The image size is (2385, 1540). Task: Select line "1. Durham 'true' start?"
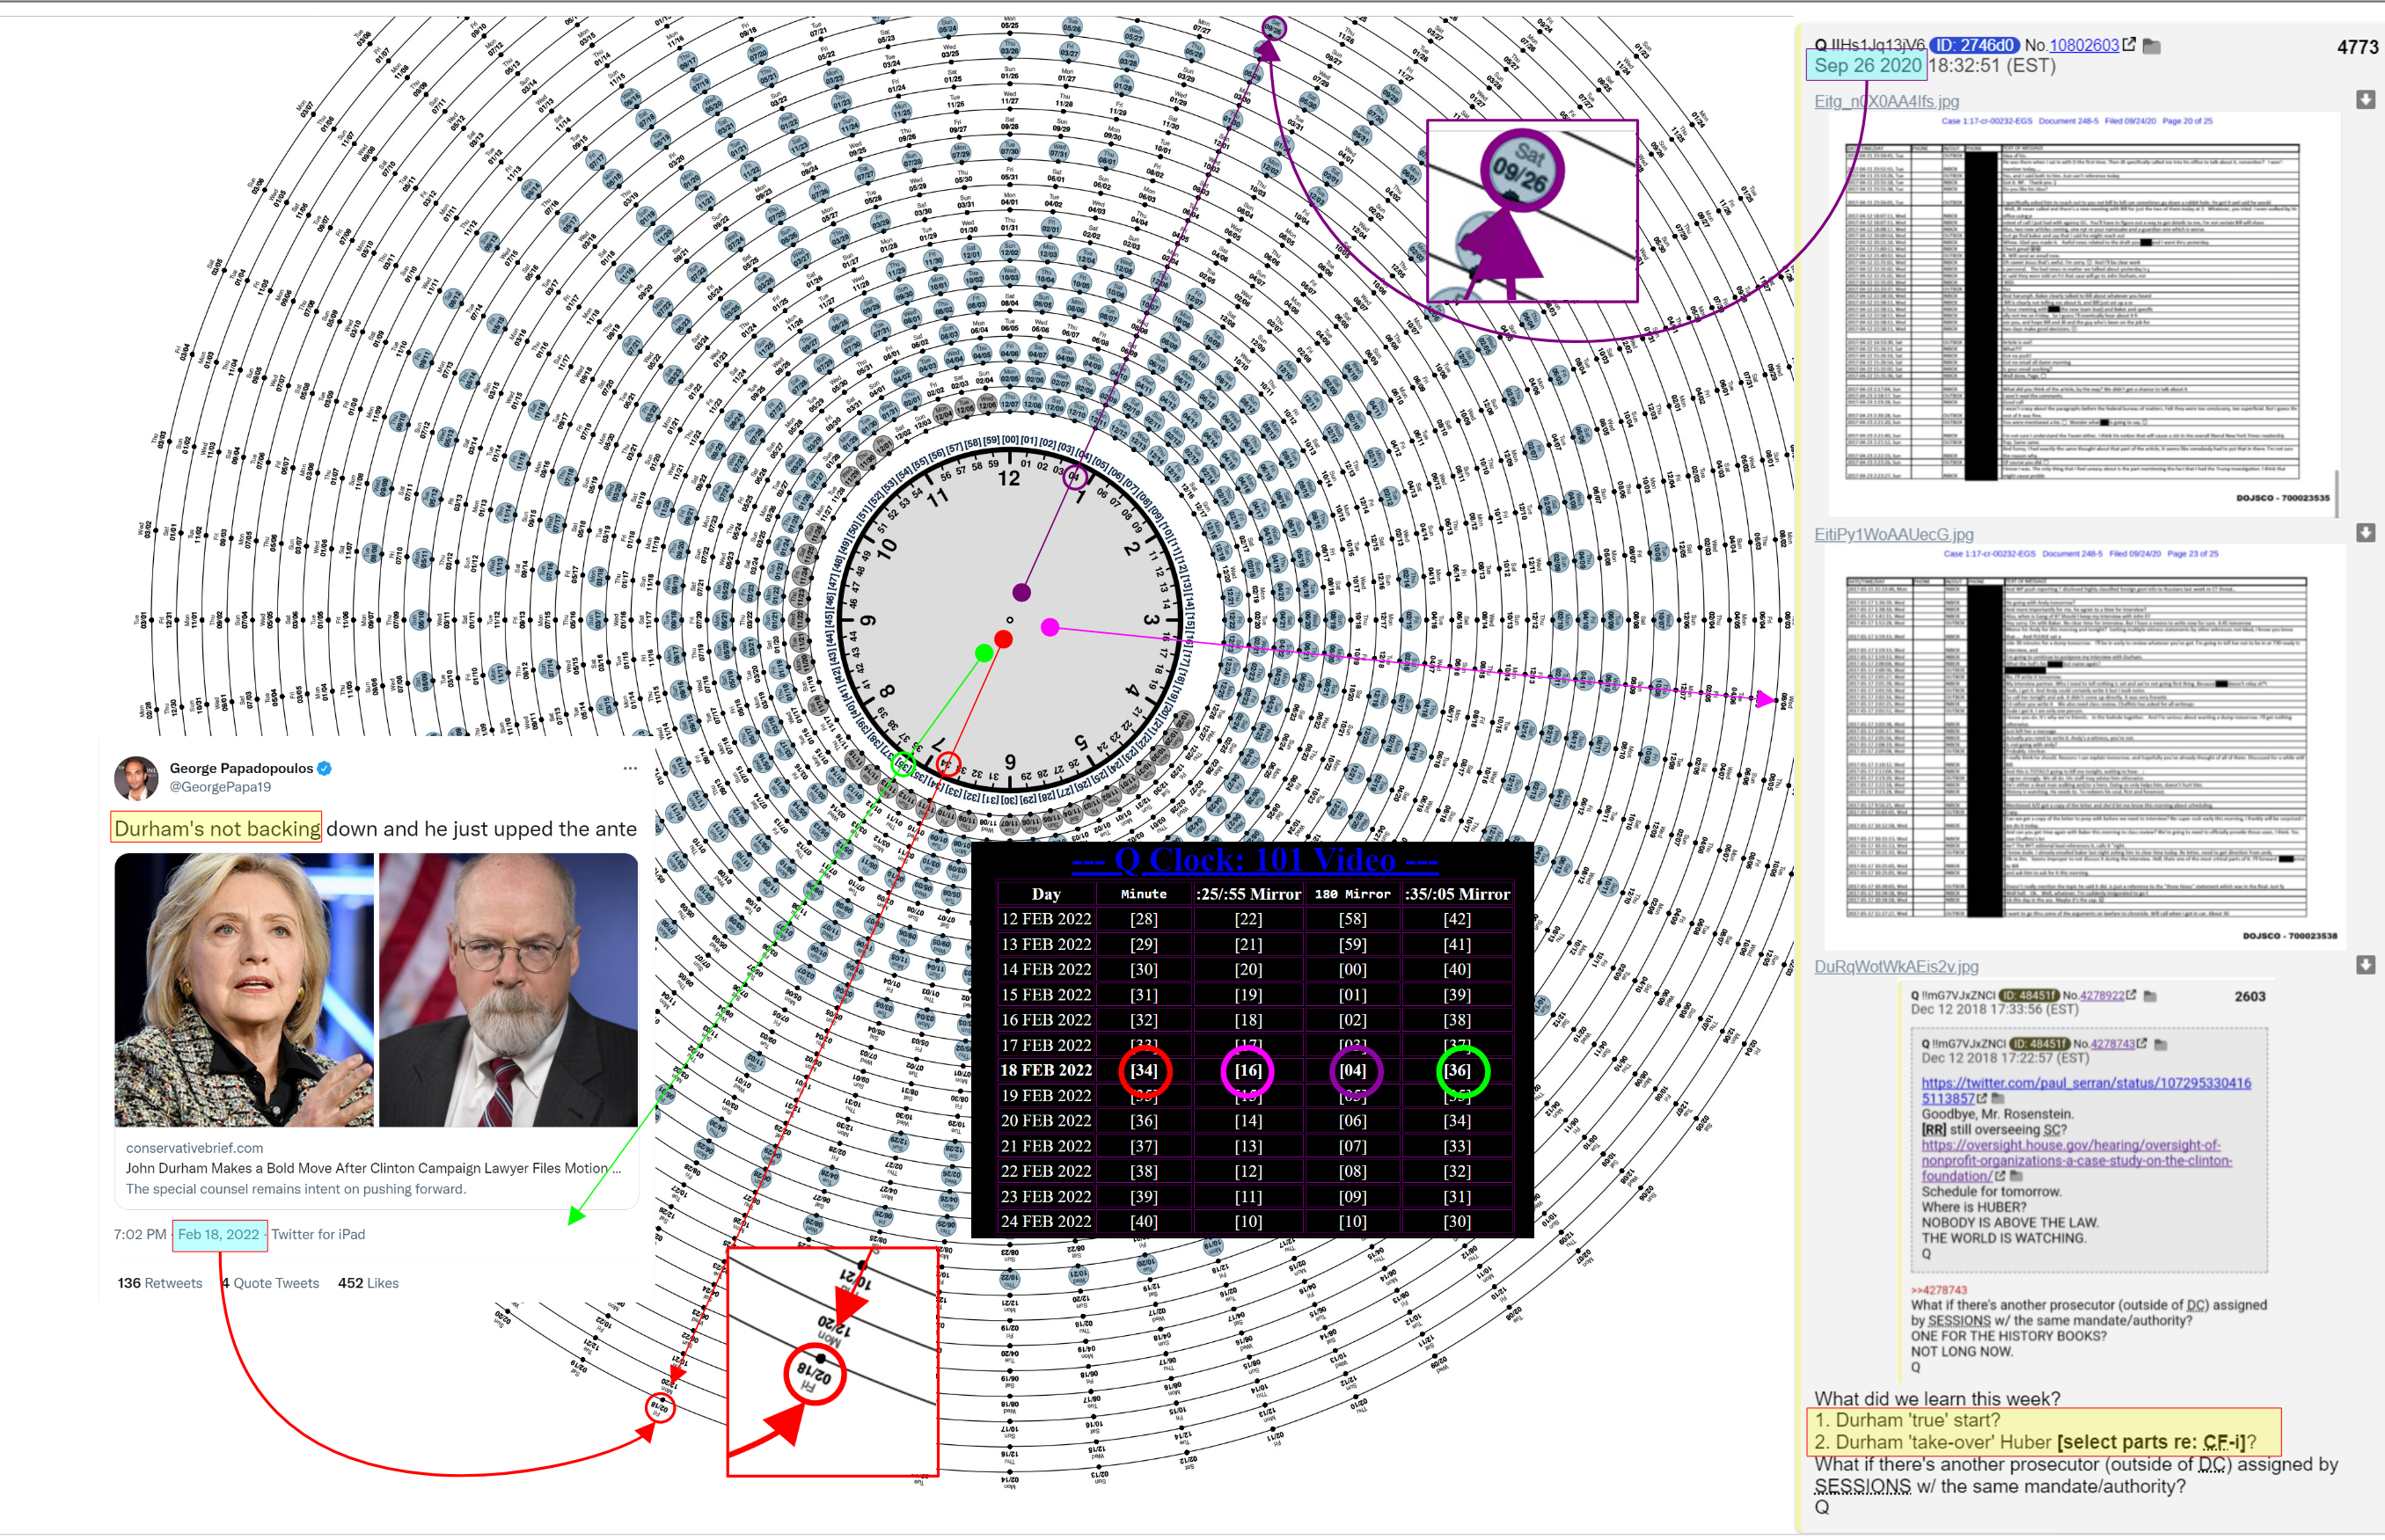[x=1907, y=1420]
